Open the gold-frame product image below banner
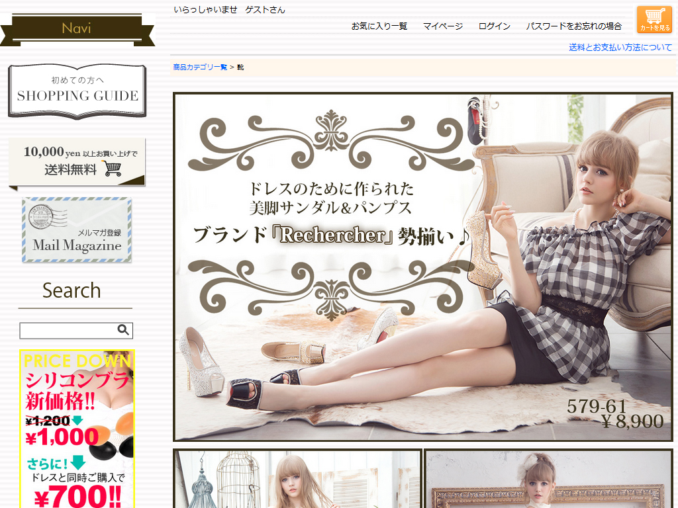Screen dimensions: 678x508 click(x=549, y=479)
